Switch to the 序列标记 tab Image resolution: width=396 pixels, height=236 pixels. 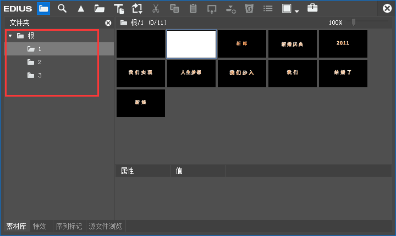click(68, 226)
